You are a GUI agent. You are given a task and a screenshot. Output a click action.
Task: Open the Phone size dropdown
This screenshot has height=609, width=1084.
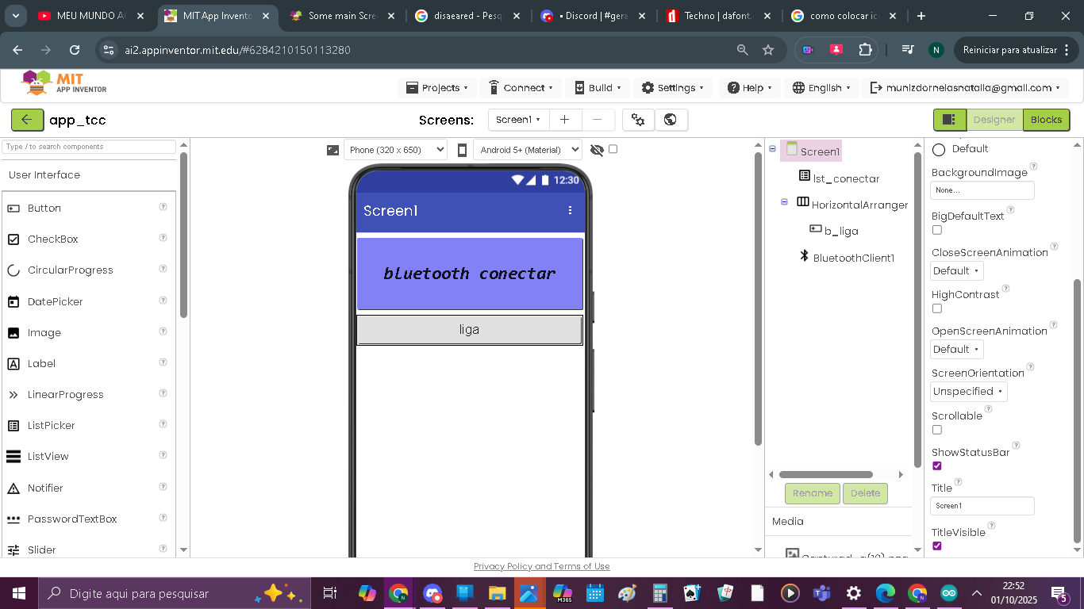coord(395,150)
